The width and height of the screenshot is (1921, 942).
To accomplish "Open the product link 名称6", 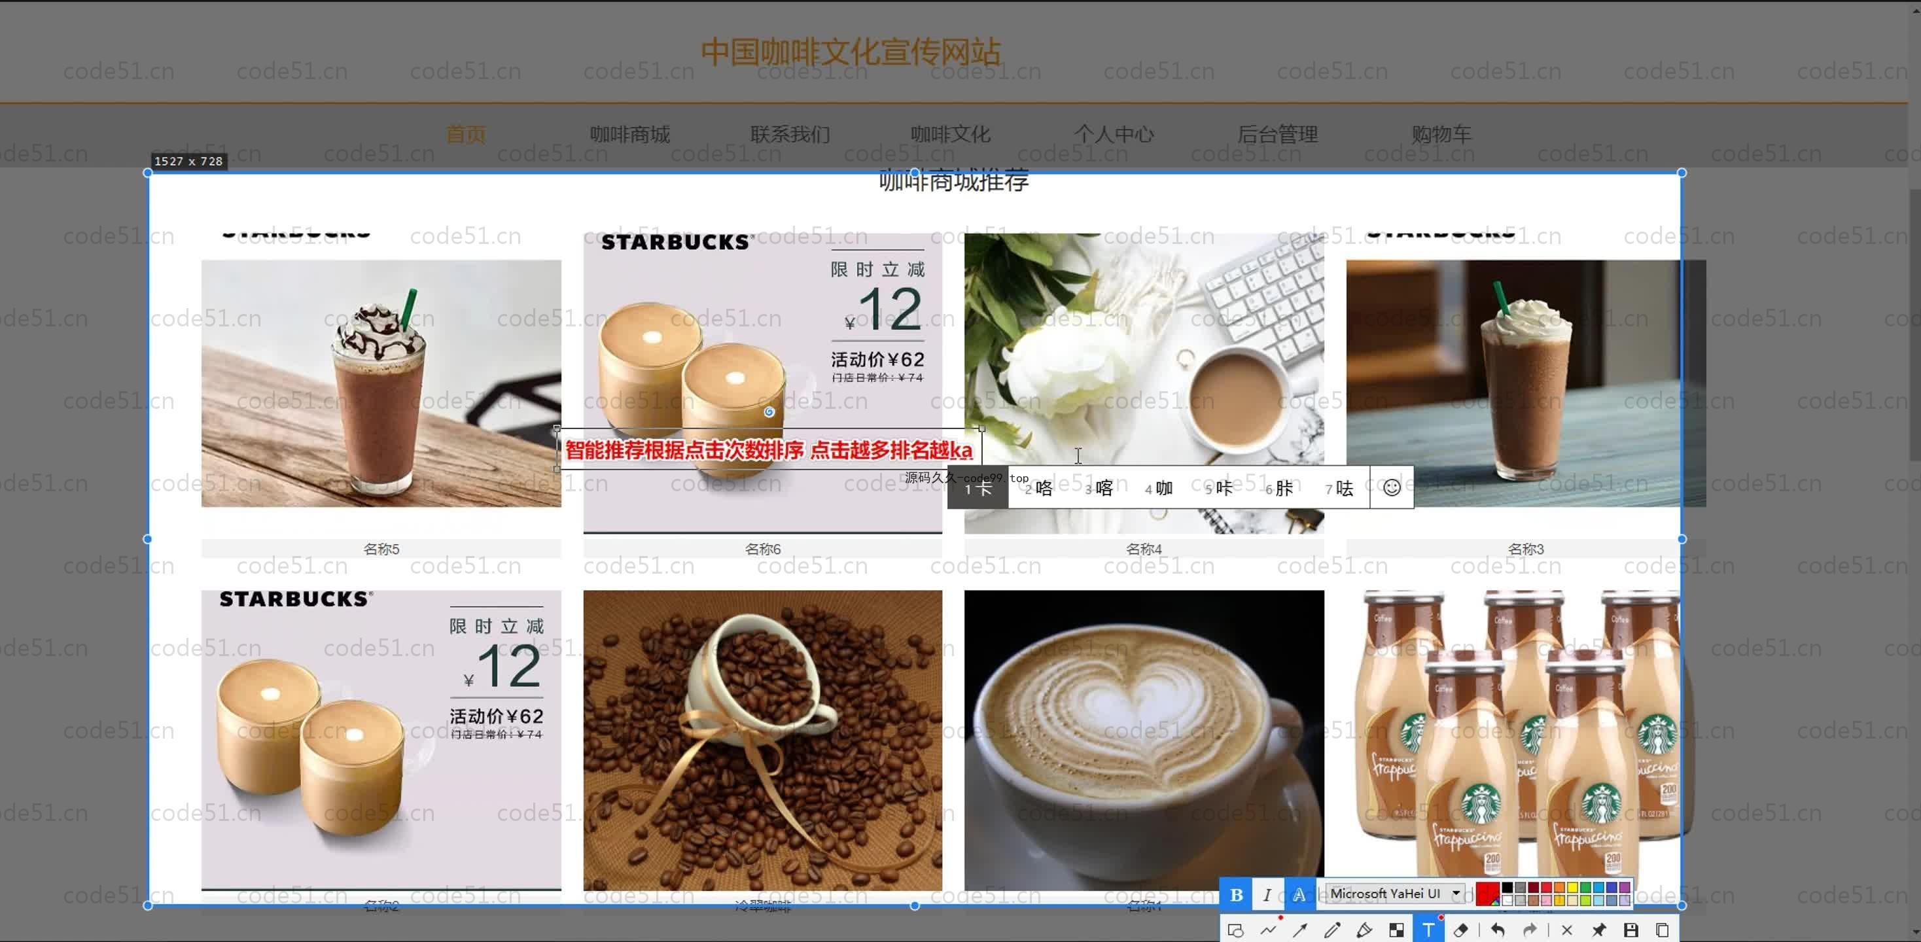I will click(x=763, y=549).
